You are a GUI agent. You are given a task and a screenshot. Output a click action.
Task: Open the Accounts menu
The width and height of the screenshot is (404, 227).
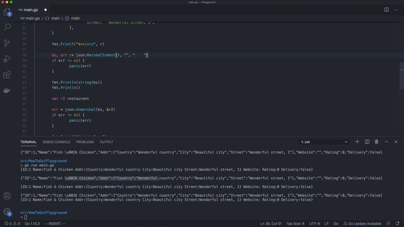pyautogui.click(x=7, y=196)
